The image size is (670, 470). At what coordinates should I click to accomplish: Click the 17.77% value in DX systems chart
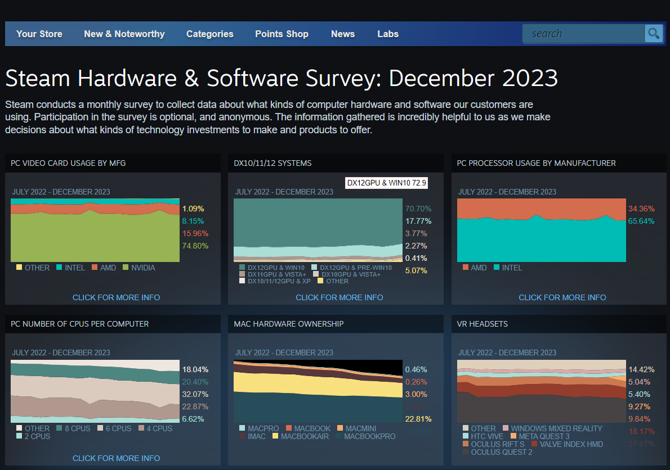(x=418, y=221)
